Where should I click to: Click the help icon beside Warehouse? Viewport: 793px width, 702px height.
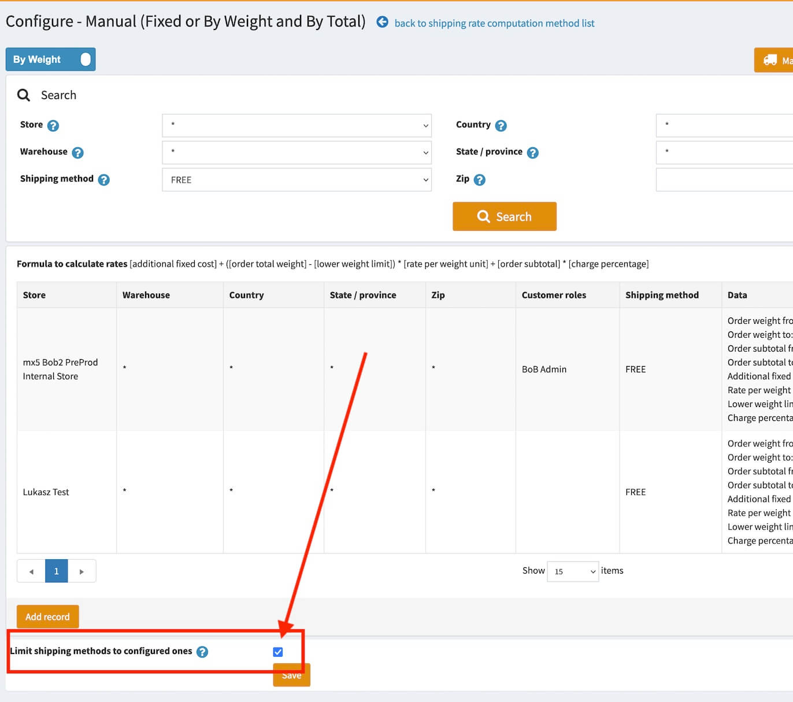[x=77, y=153]
